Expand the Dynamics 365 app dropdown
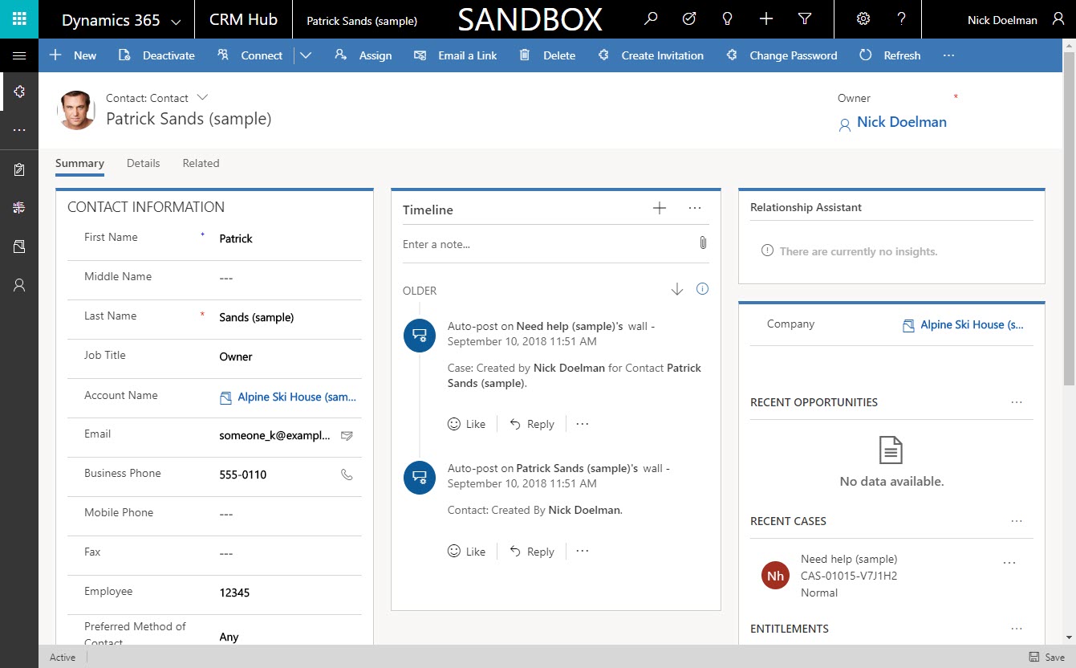The height and width of the screenshot is (668, 1076). pos(176,21)
